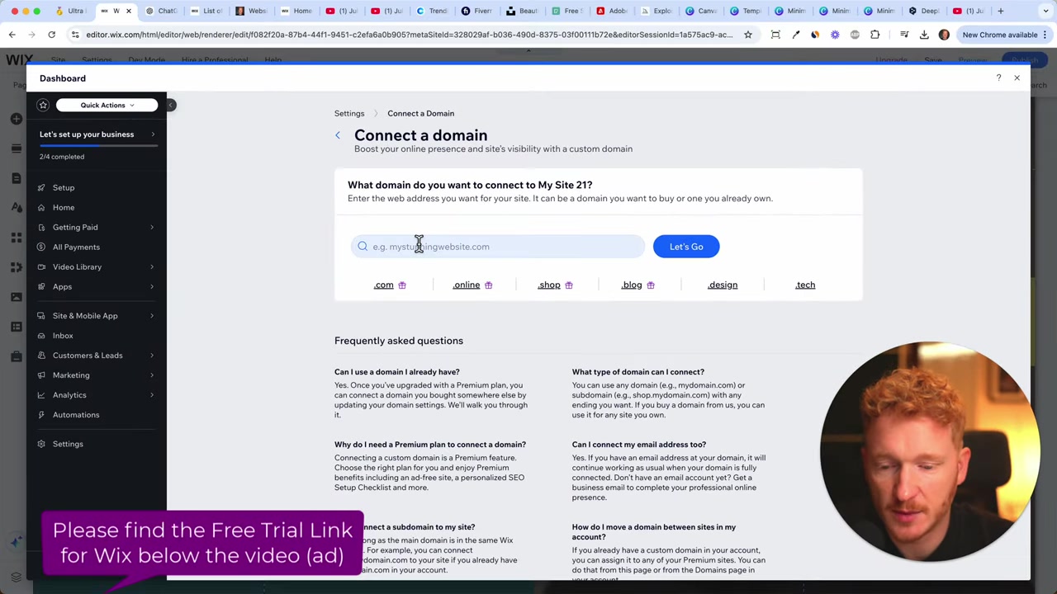Click the gift icon next to .blog

point(651,285)
